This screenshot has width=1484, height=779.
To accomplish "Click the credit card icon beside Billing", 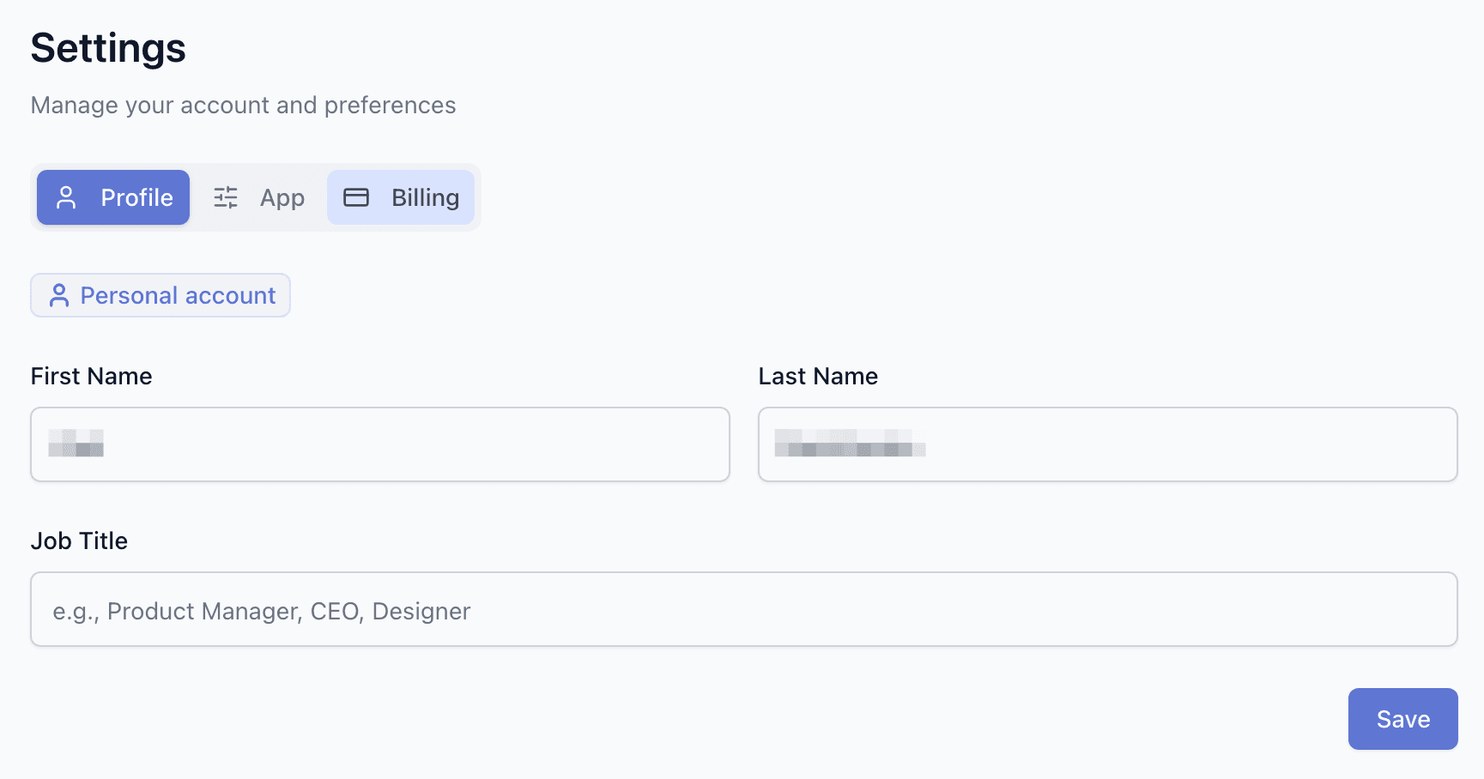I will [x=356, y=197].
